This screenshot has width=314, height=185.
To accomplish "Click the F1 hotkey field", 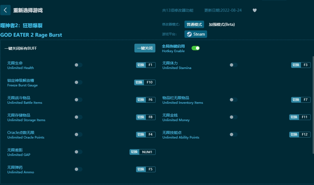I will pos(150,65).
